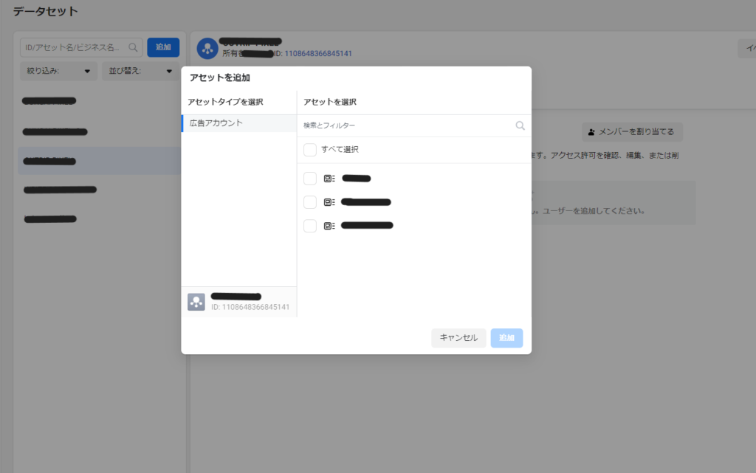Open the 絞り込み filter dropdown
The image size is (756, 473).
(x=59, y=72)
